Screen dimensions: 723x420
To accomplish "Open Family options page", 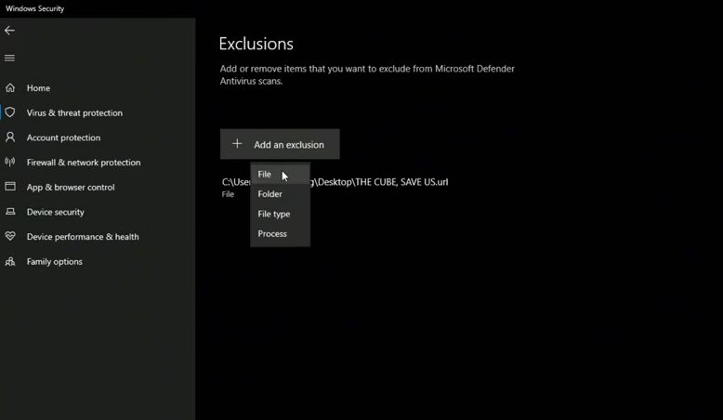I will 55,262.
